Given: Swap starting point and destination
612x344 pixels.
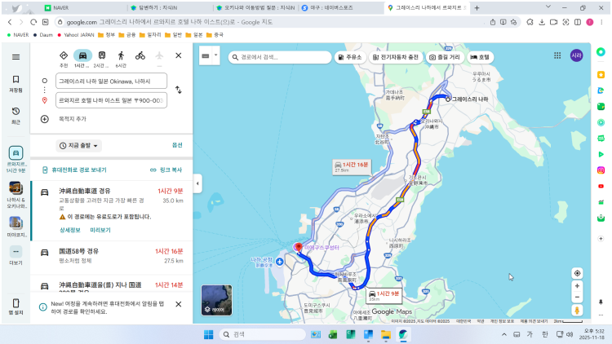Looking at the screenshot, I should tap(178, 90).
